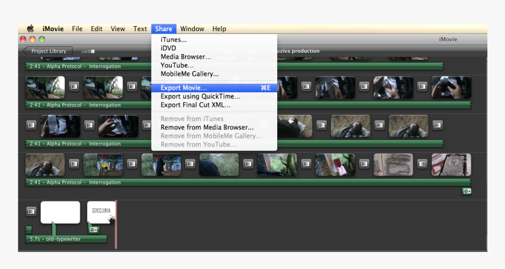Open the Text menu
Viewport: 505px width, 269px height.
[140, 29]
